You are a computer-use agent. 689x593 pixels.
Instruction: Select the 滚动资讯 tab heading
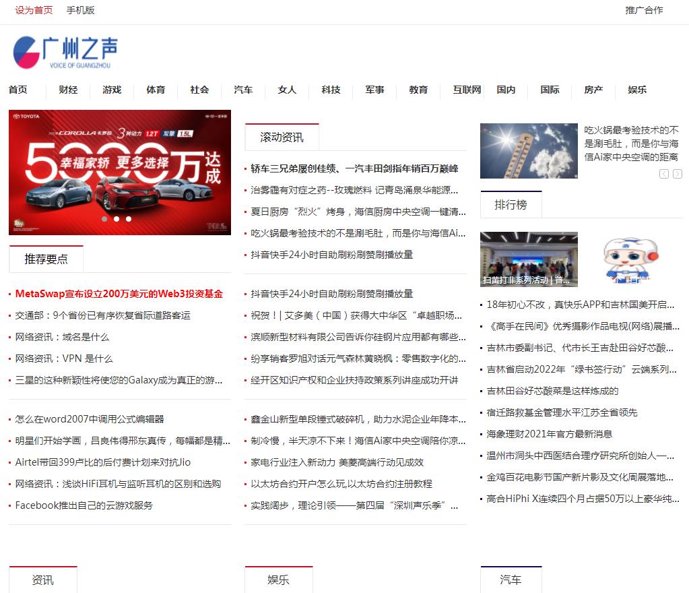pyautogui.click(x=282, y=137)
